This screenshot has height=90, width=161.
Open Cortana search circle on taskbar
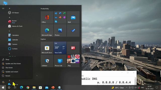pyautogui.click(x=9, y=87)
